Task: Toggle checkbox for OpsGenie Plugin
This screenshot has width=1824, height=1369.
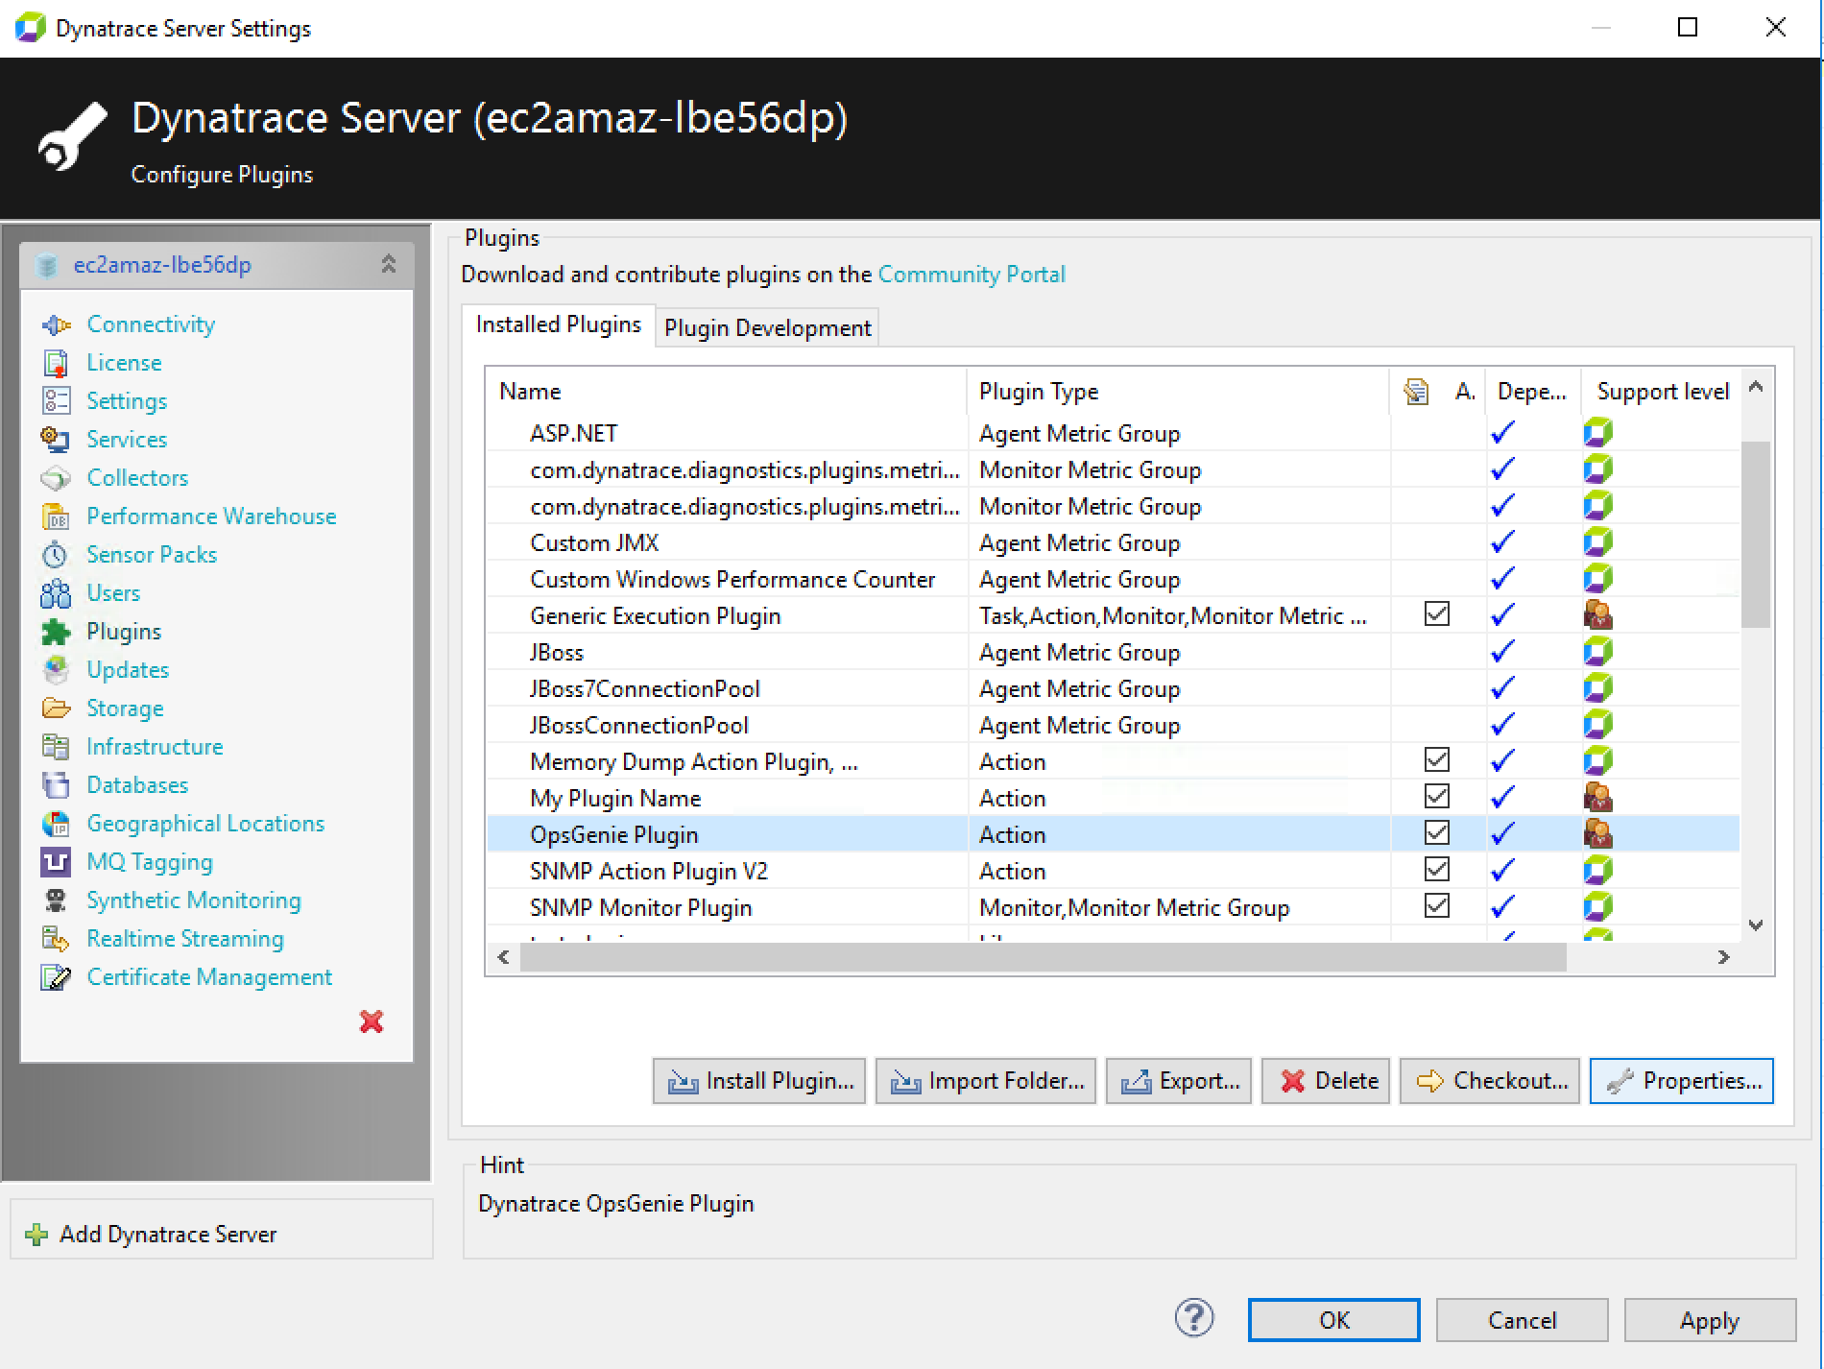Action: 1437,832
